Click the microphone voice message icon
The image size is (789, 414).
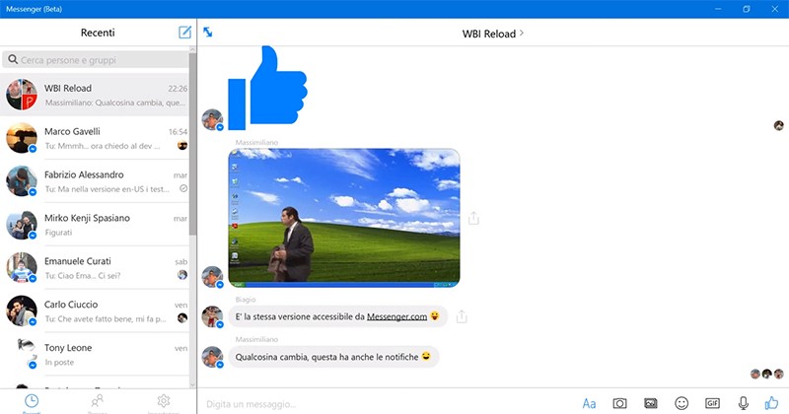743,403
